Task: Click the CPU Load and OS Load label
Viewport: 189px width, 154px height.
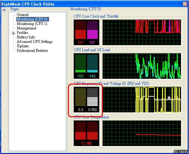Action: (x=92, y=50)
